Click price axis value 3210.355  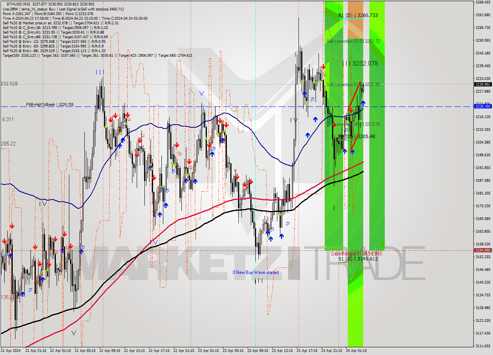tap(483, 129)
